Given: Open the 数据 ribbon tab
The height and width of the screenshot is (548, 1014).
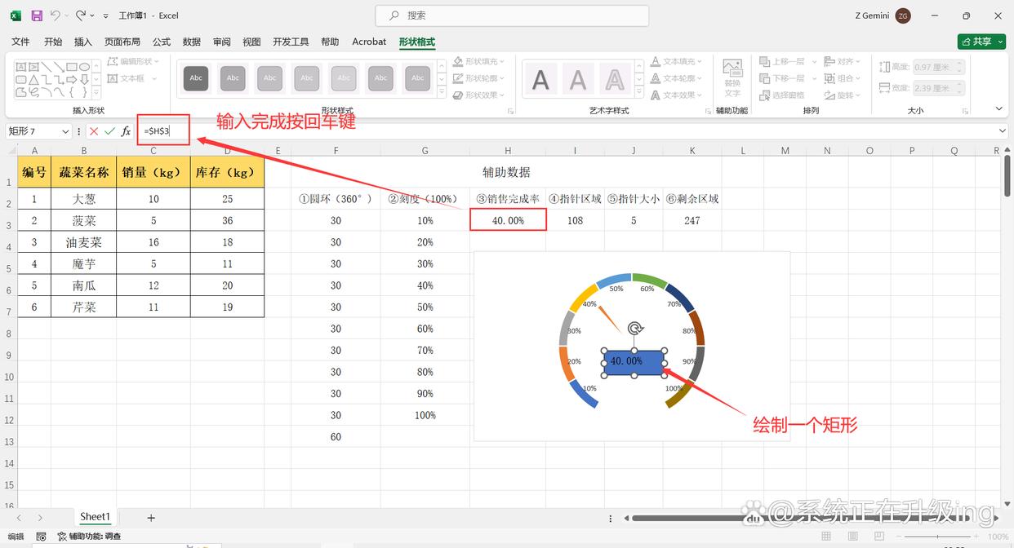Looking at the screenshot, I should pos(192,42).
